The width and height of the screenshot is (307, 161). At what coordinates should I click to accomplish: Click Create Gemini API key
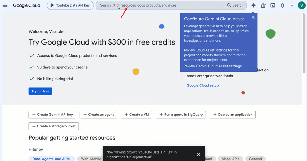[52, 115]
